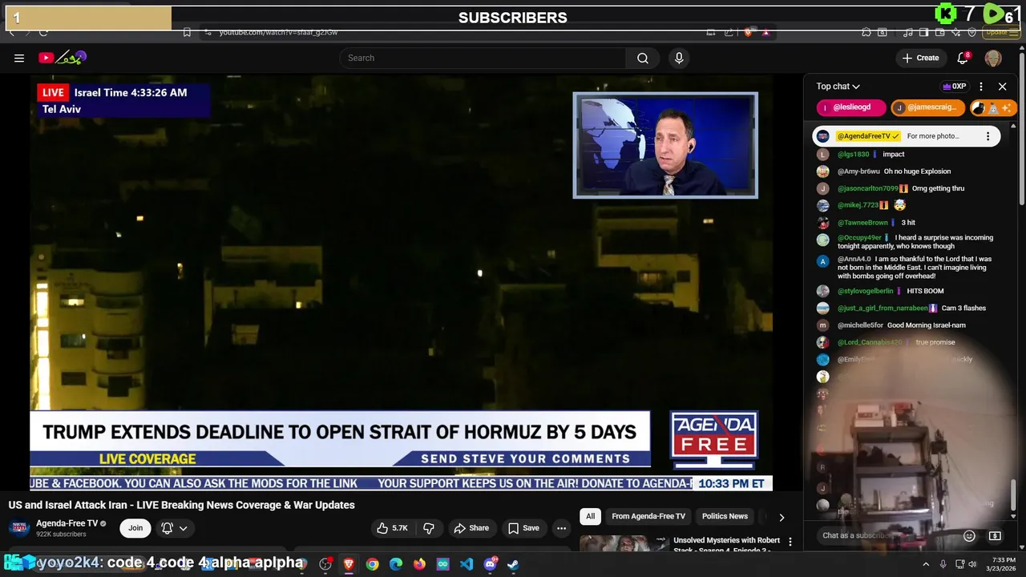Viewport: 1026px width, 577px height.
Task: Click the Create button
Action: point(920,58)
